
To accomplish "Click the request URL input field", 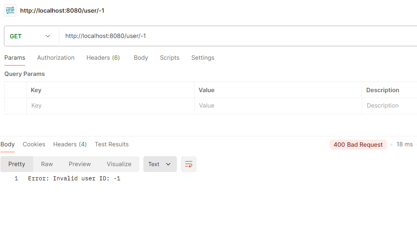I will [x=237, y=36].
